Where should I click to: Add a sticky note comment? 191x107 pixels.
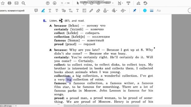36,11
